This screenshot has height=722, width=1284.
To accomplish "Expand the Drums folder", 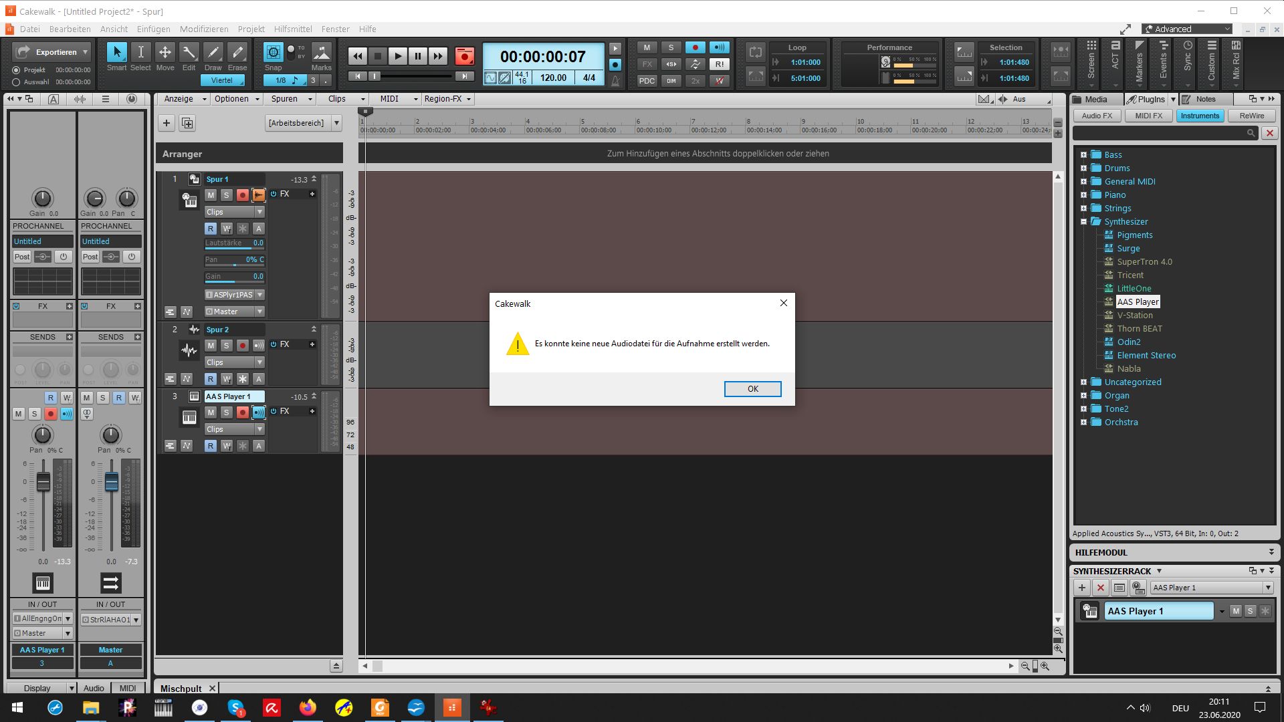I will tap(1083, 168).
